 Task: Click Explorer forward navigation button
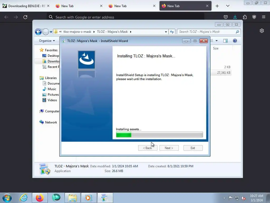click(x=46, y=32)
